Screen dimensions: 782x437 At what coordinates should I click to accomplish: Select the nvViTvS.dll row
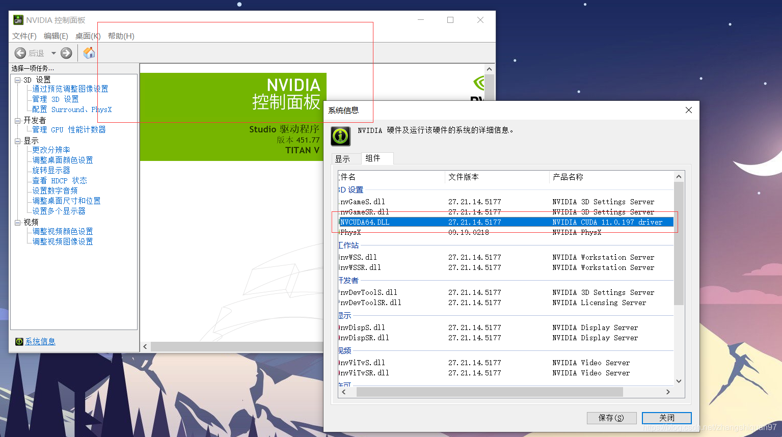[506, 363]
